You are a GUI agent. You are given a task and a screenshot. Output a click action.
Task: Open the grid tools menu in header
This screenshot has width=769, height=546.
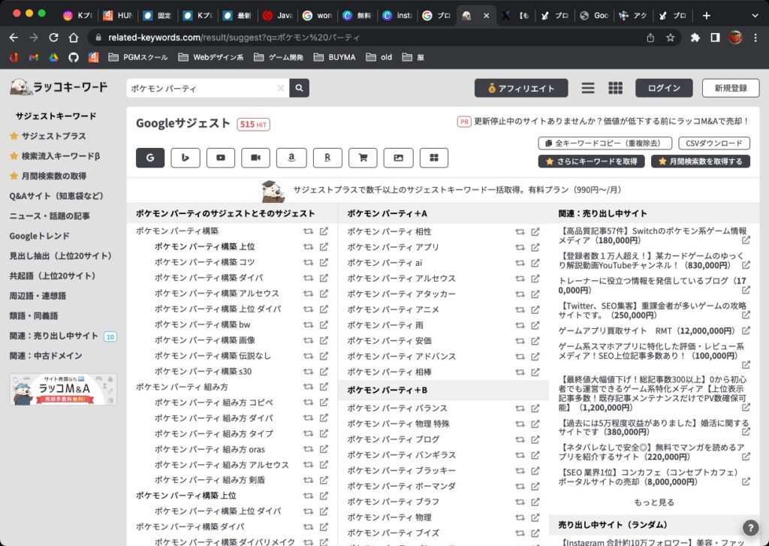click(615, 88)
